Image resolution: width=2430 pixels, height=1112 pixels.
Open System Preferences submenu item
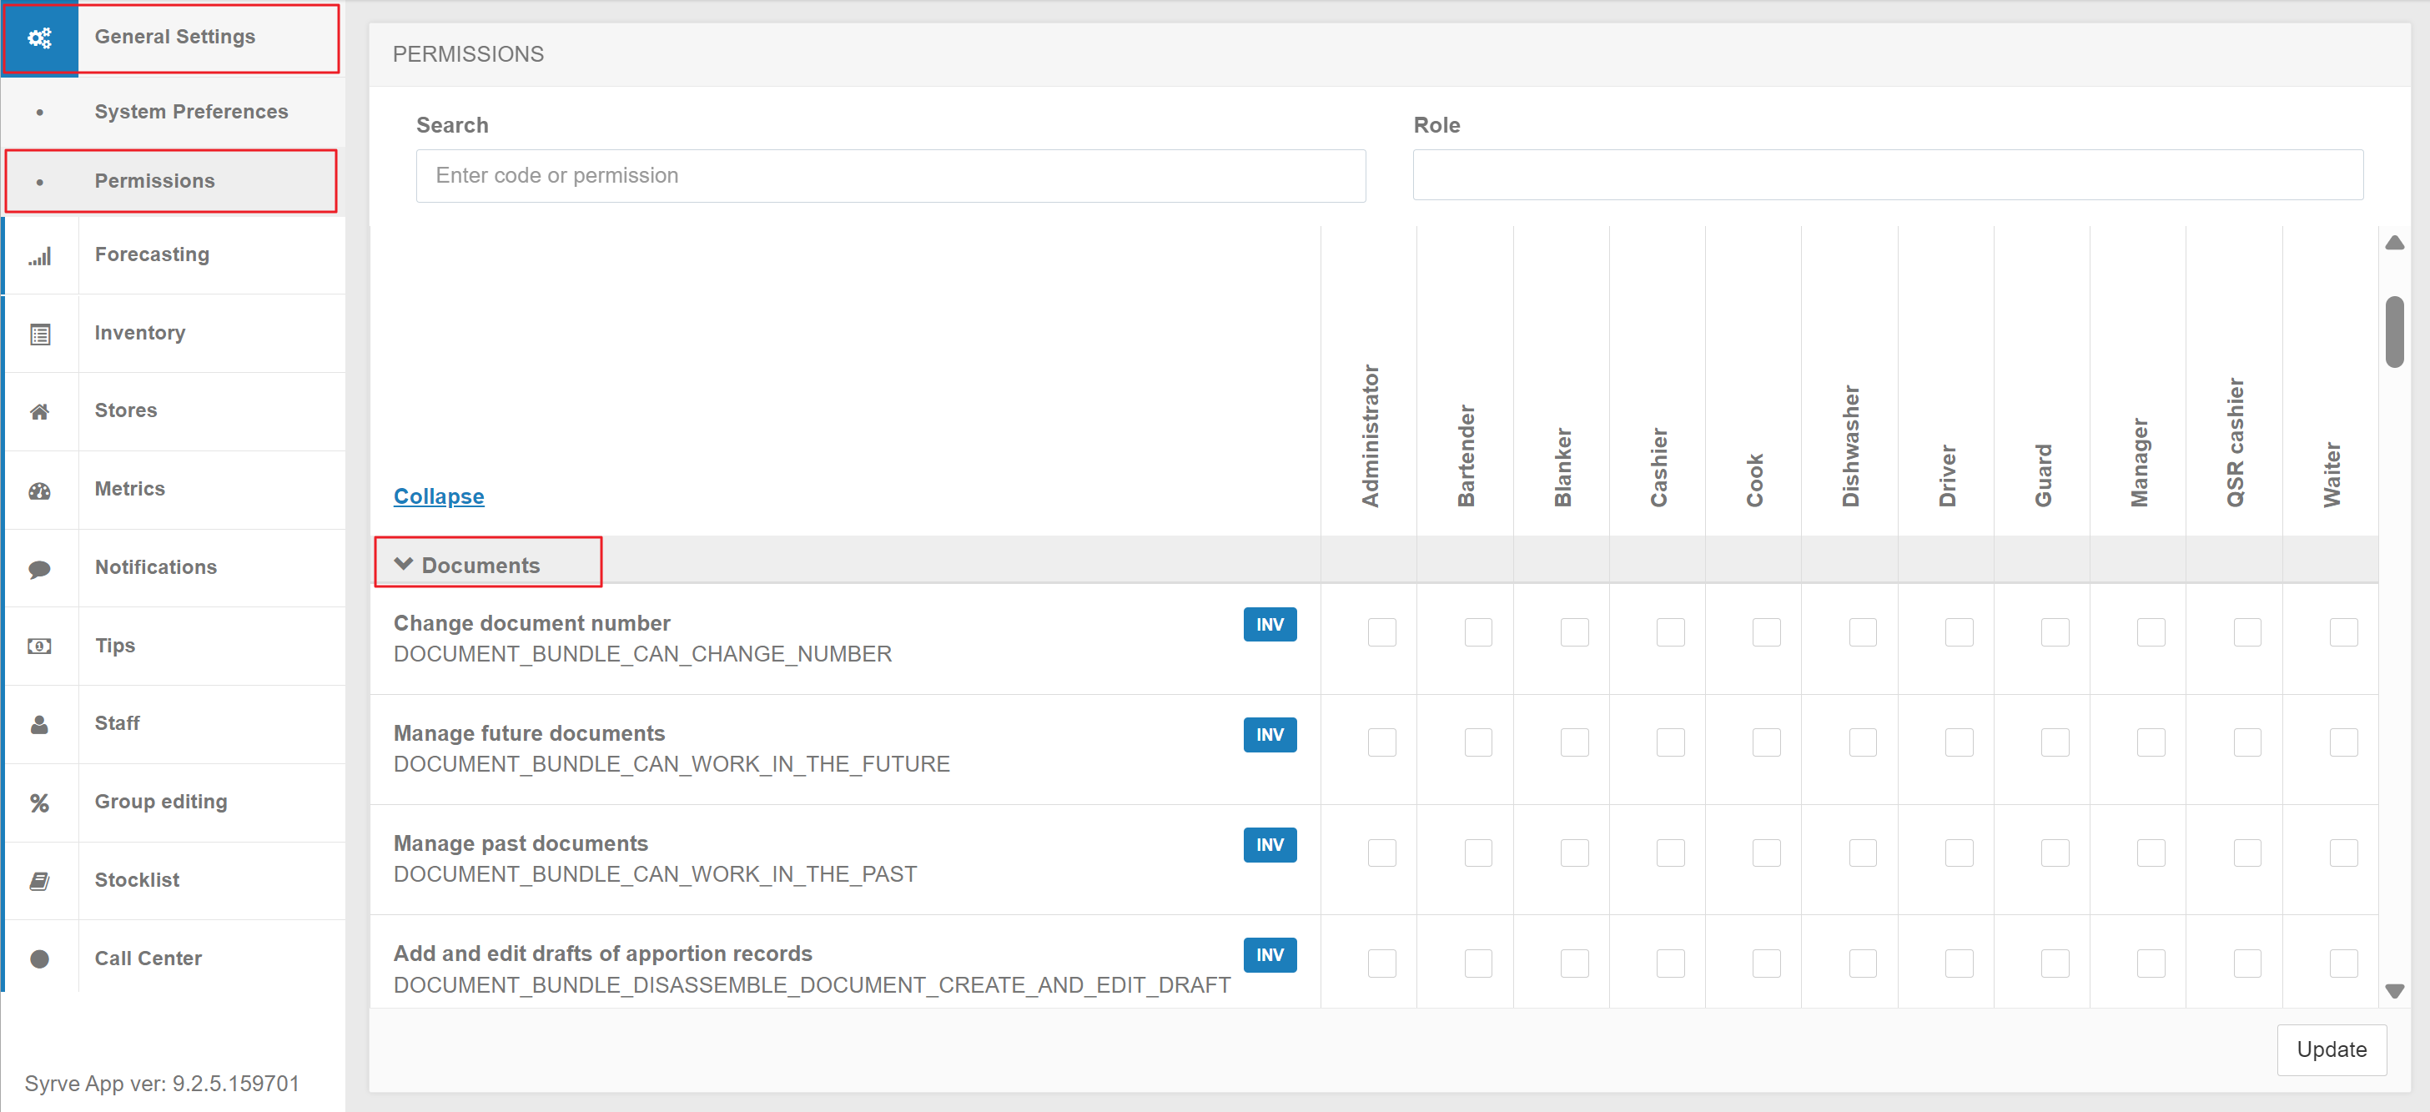[x=192, y=111]
